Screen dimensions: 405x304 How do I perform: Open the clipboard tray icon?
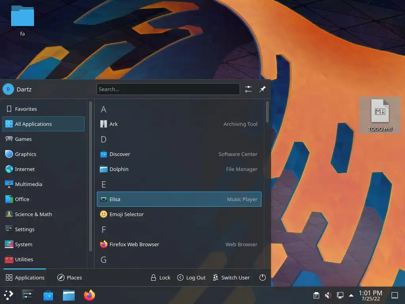316,295
